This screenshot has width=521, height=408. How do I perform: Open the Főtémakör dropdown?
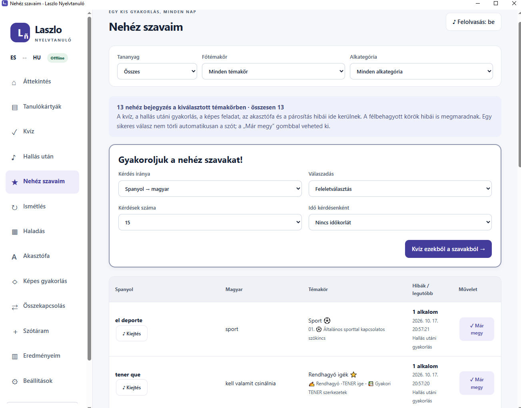(x=273, y=71)
